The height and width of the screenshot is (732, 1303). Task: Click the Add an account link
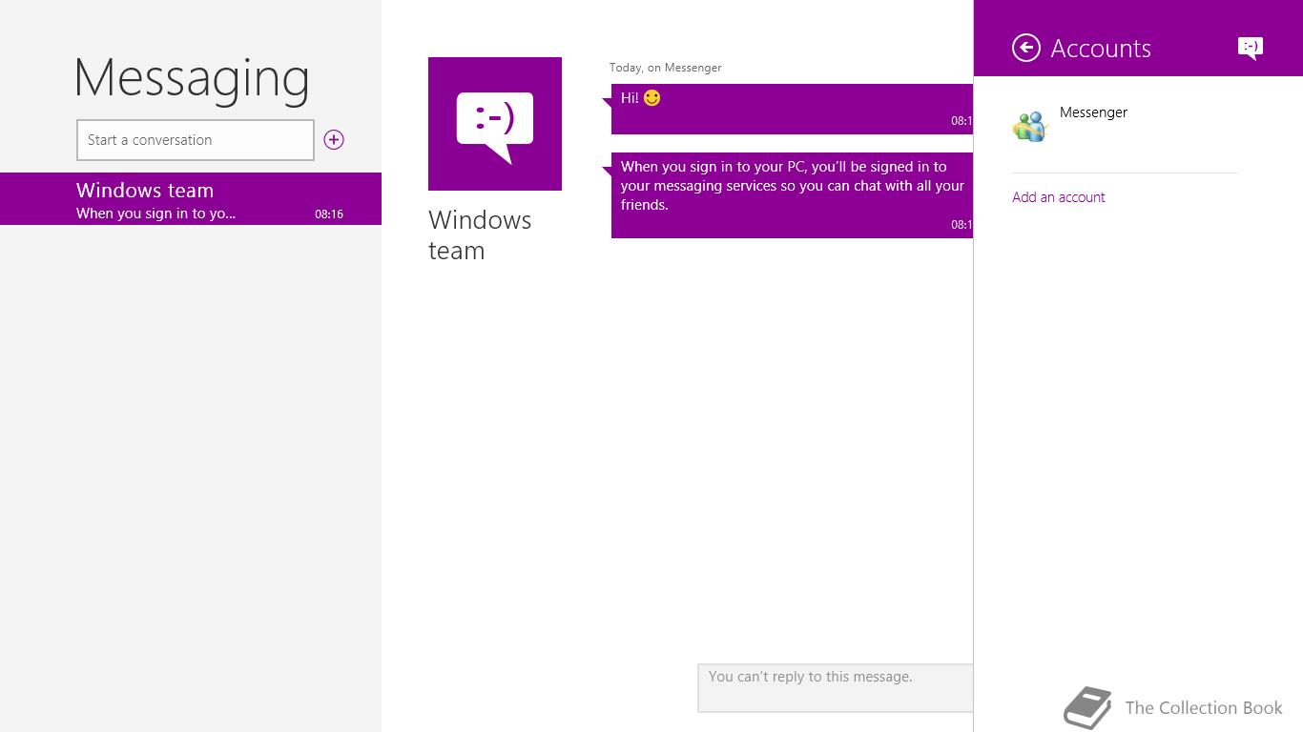click(x=1059, y=197)
